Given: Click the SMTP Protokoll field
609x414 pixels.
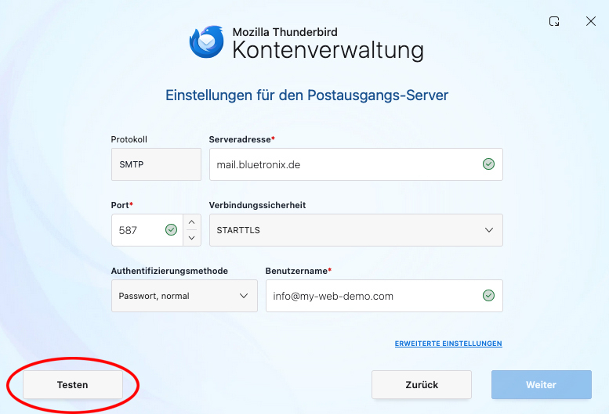Looking at the screenshot, I should [x=156, y=164].
